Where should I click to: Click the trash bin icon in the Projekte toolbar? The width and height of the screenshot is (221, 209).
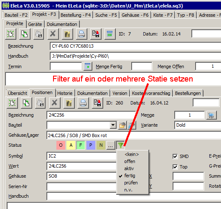pyautogui.click(x=67, y=34)
